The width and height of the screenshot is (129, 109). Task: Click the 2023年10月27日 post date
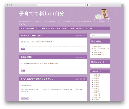(x=80, y=79)
